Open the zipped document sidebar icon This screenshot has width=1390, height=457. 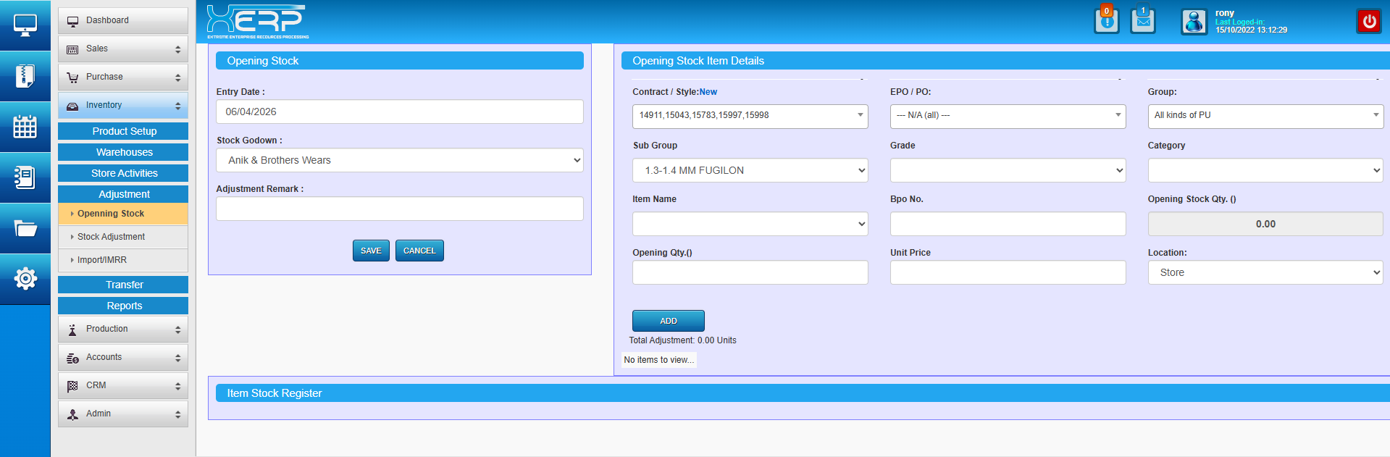pyautogui.click(x=25, y=76)
